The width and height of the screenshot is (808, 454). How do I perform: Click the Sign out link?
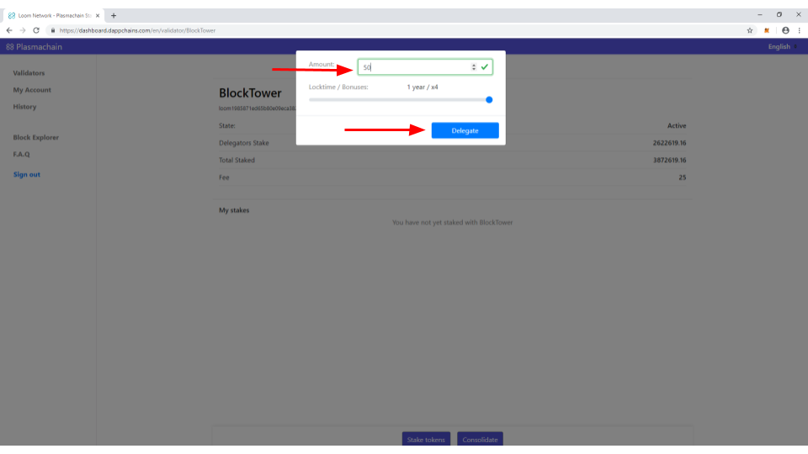27,175
